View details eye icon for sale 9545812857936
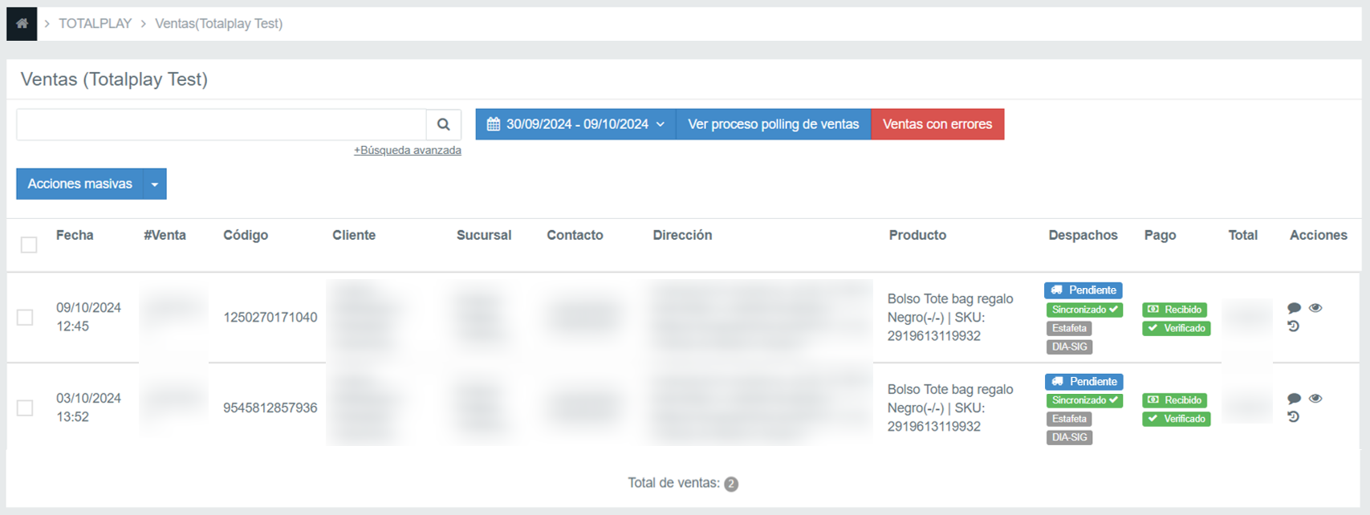This screenshot has width=1370, height=515. (1315, 399)
